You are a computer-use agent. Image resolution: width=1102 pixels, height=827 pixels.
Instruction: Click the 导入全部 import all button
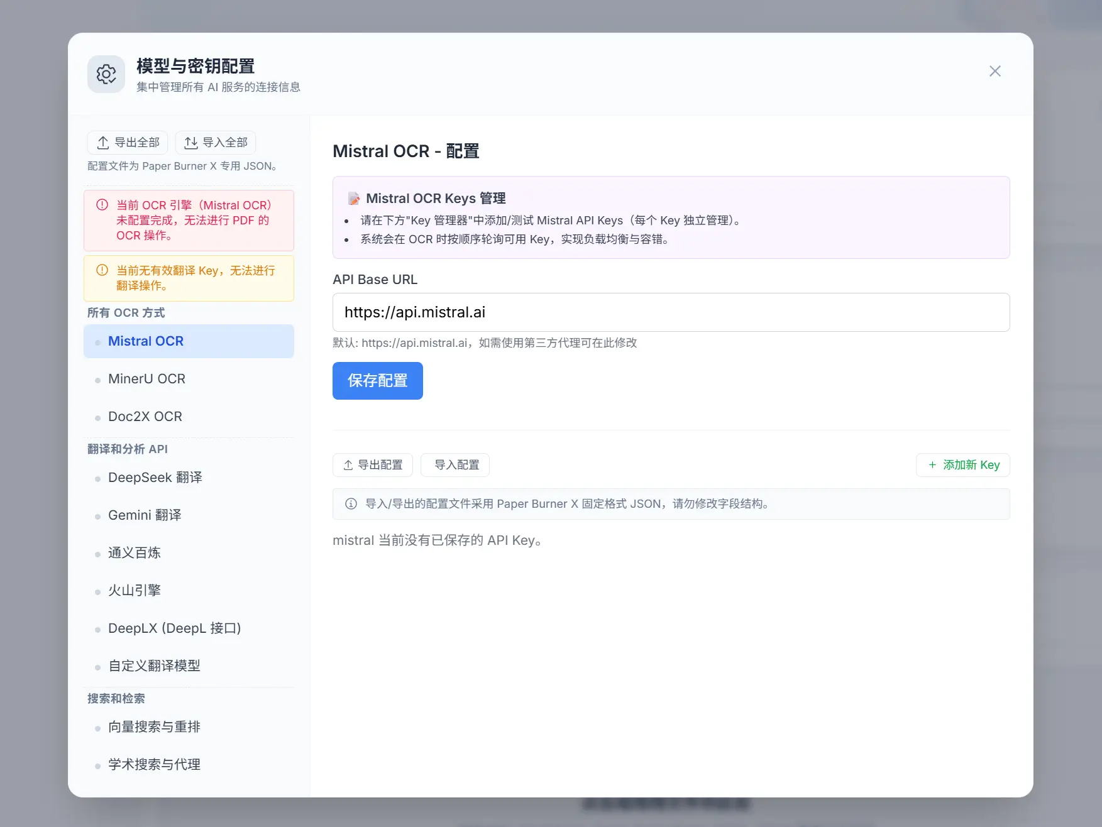click(x=216, y=143)
